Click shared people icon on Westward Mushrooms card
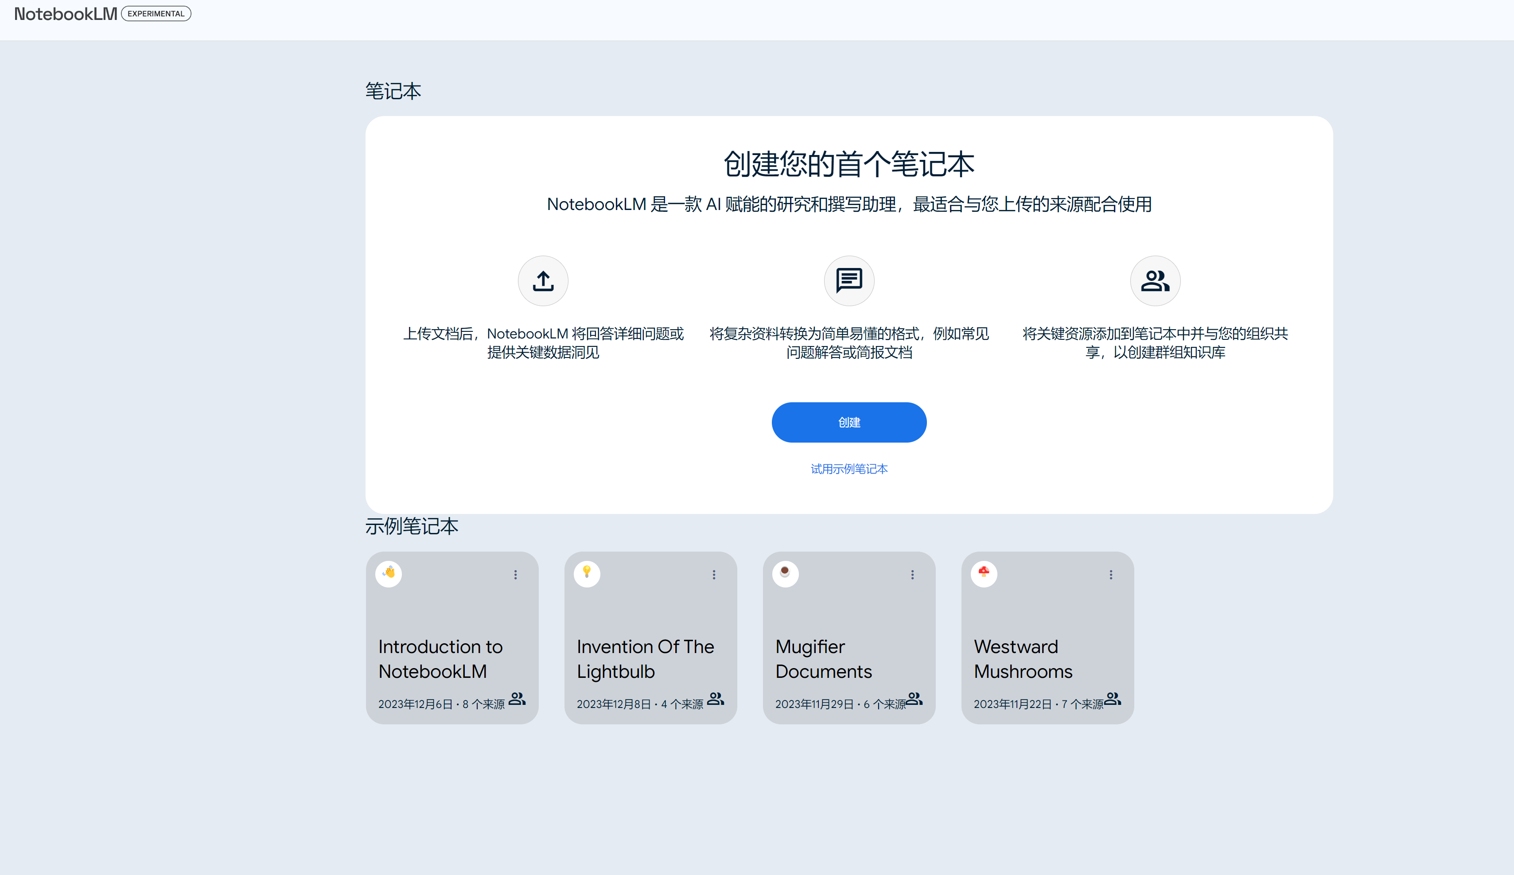The height and width of the screenshot is (875, 1514). point(1113,698)
